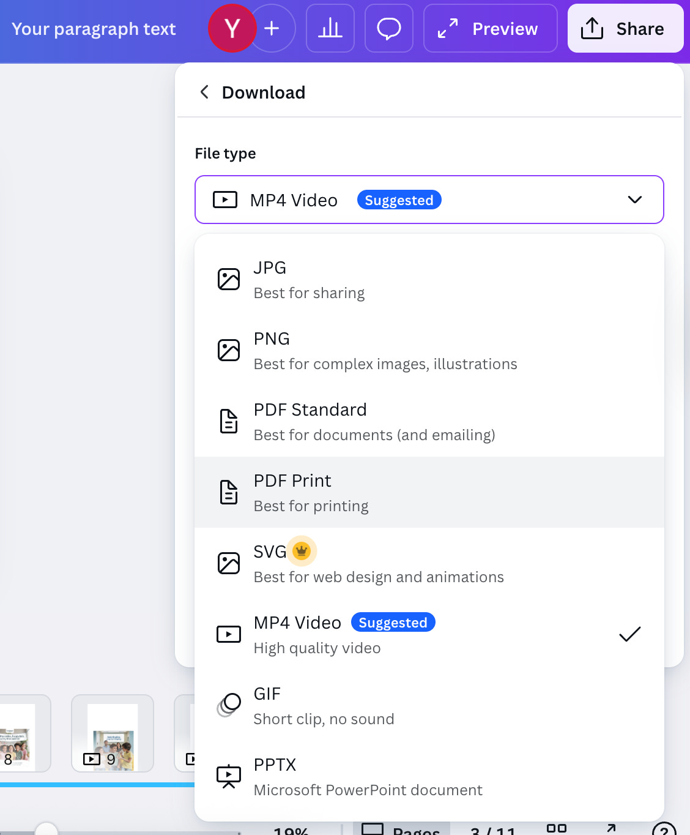Click the GIF overlapping circles icon
Screen dimensions: 690x835
point(229,705)
